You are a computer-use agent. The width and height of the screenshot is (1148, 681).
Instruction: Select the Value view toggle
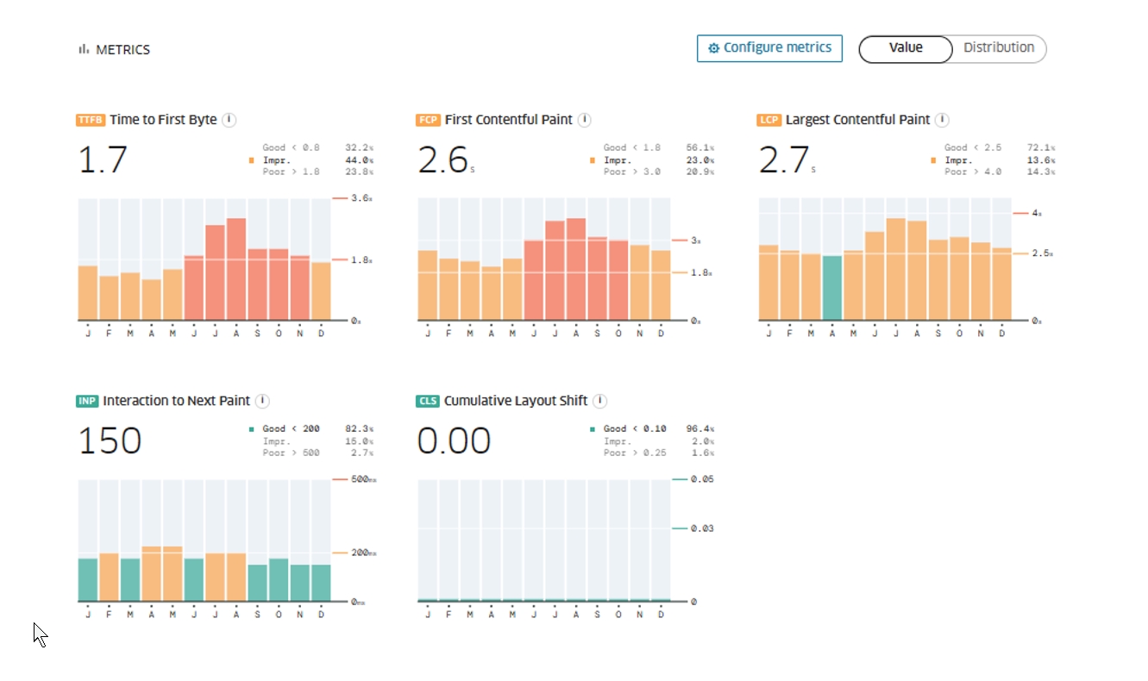[906, 48]
